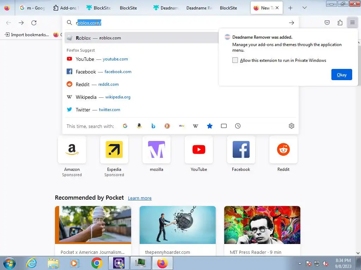This screenshot has height=270, width=361.
Task: Search in open Tabs icon
Action: tap(224, 126)
